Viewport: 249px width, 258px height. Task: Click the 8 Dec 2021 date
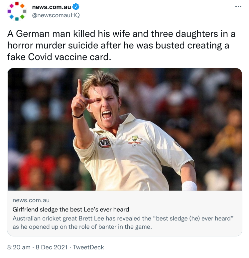[52, 247]
